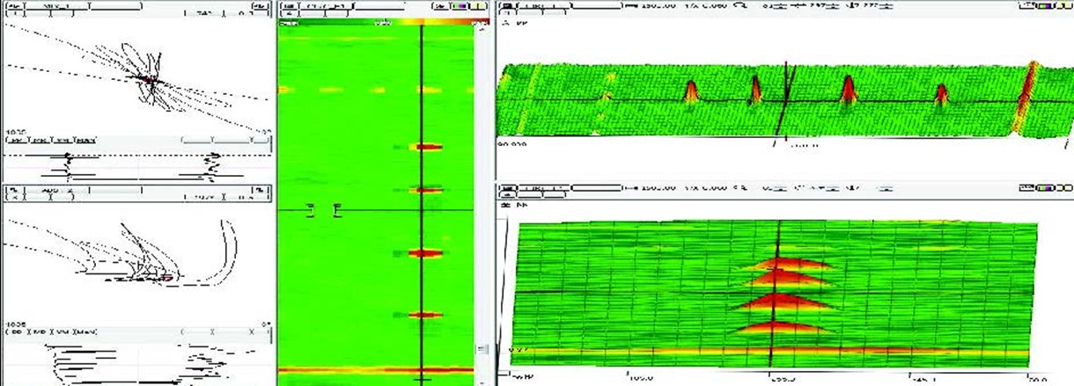Click the rightmost icon in the C-scan header

480,6
